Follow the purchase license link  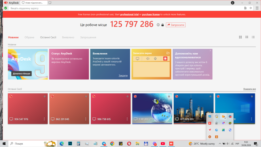(151, 15)
